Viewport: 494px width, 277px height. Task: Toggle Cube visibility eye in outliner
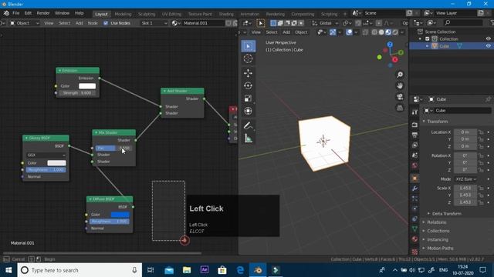488,46
